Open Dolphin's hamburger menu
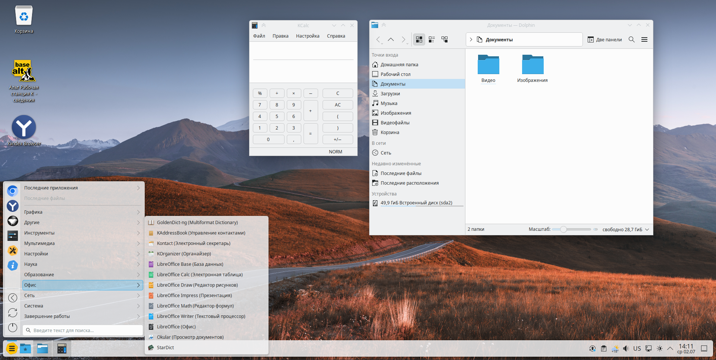 click(x=644, y=39)
